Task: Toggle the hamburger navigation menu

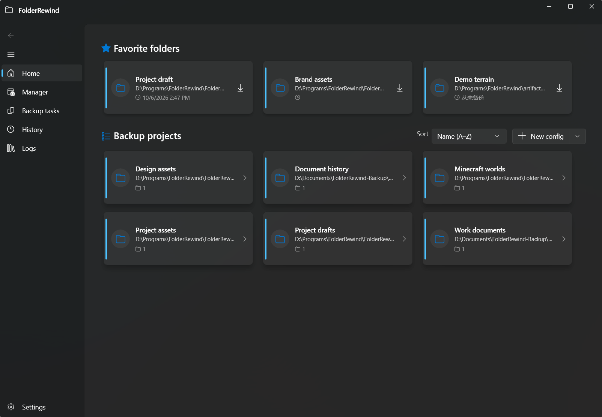Action: pyautogui.click(x=11, y=54)
